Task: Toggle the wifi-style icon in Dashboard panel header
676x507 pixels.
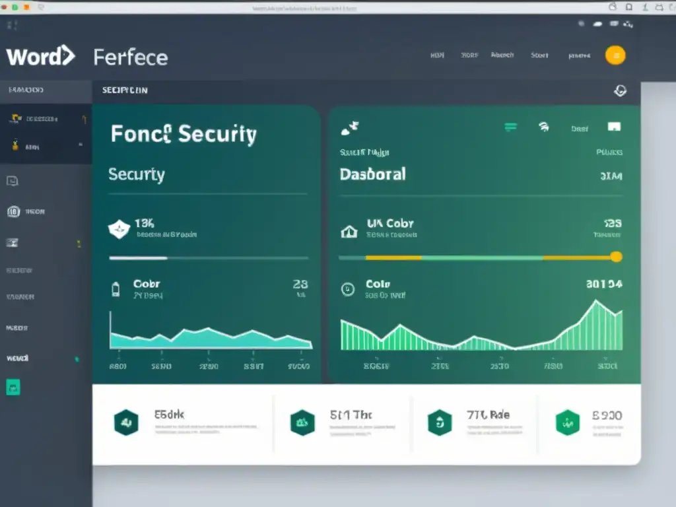Action: point(544,127)
